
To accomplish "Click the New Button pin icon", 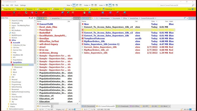I will (43, 14).
